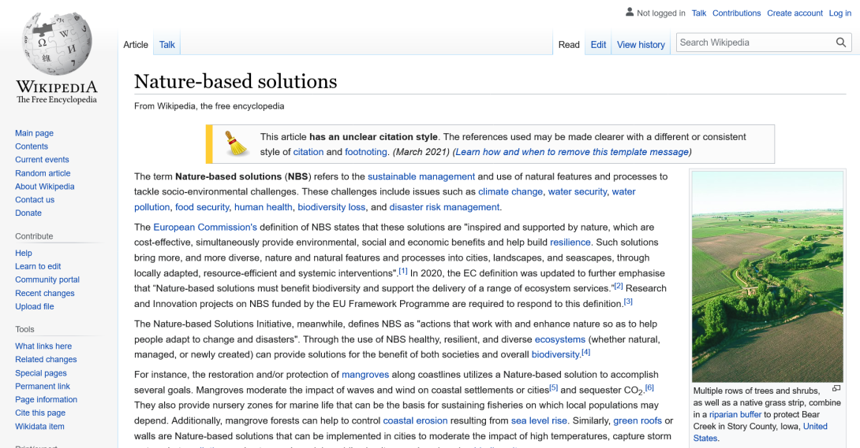
Task: Follow the ecosystems link
Action: coord(560,339)
